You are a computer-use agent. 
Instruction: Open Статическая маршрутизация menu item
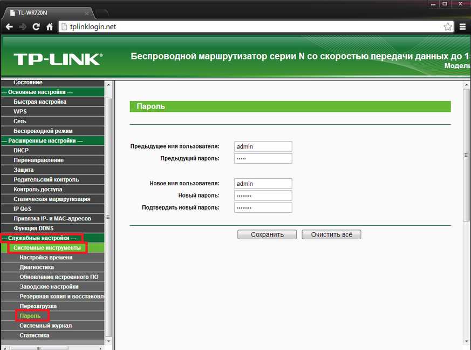click(x=52, y=199)
